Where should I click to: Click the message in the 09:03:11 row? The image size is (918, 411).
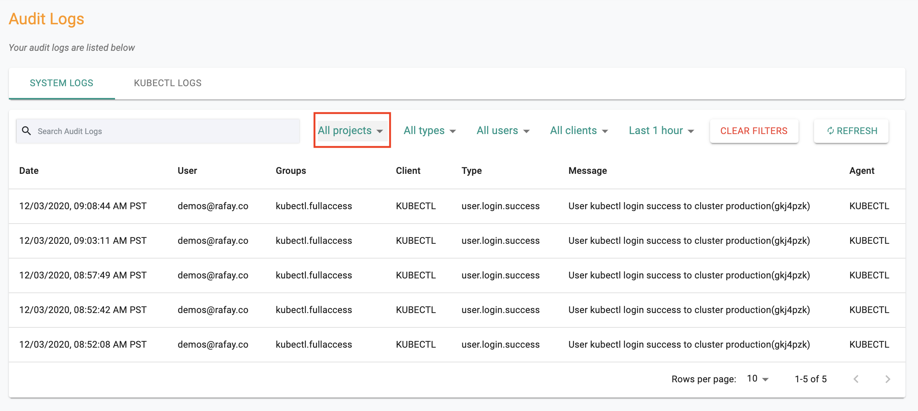689,240
